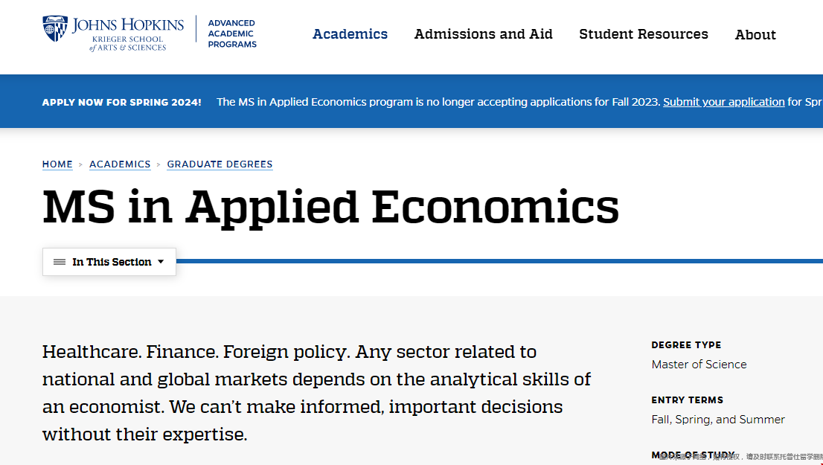823x465 pixels.
Task: Click the Johns Hopkins shield logo icon
Action: pos(55,28)
